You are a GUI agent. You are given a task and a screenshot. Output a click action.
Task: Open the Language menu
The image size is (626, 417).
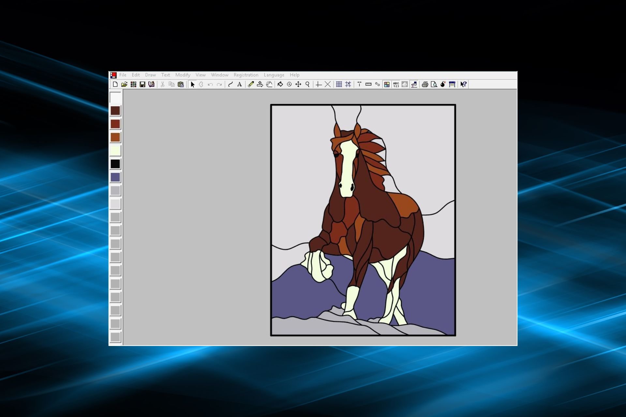pyautogui.click(x=274, y=75)
